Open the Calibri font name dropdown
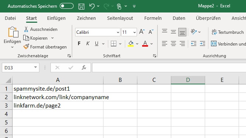The image size is (246, 138). point(118,32)
